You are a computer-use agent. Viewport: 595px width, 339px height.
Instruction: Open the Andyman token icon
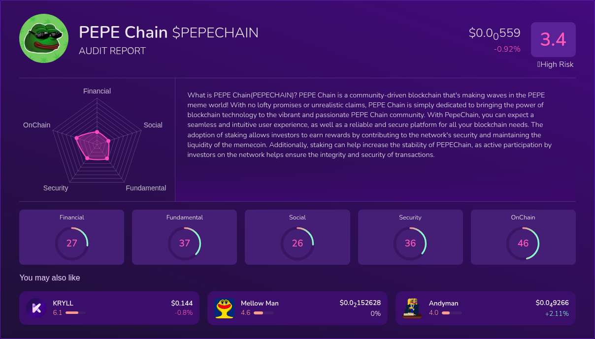tap(412, 308)
